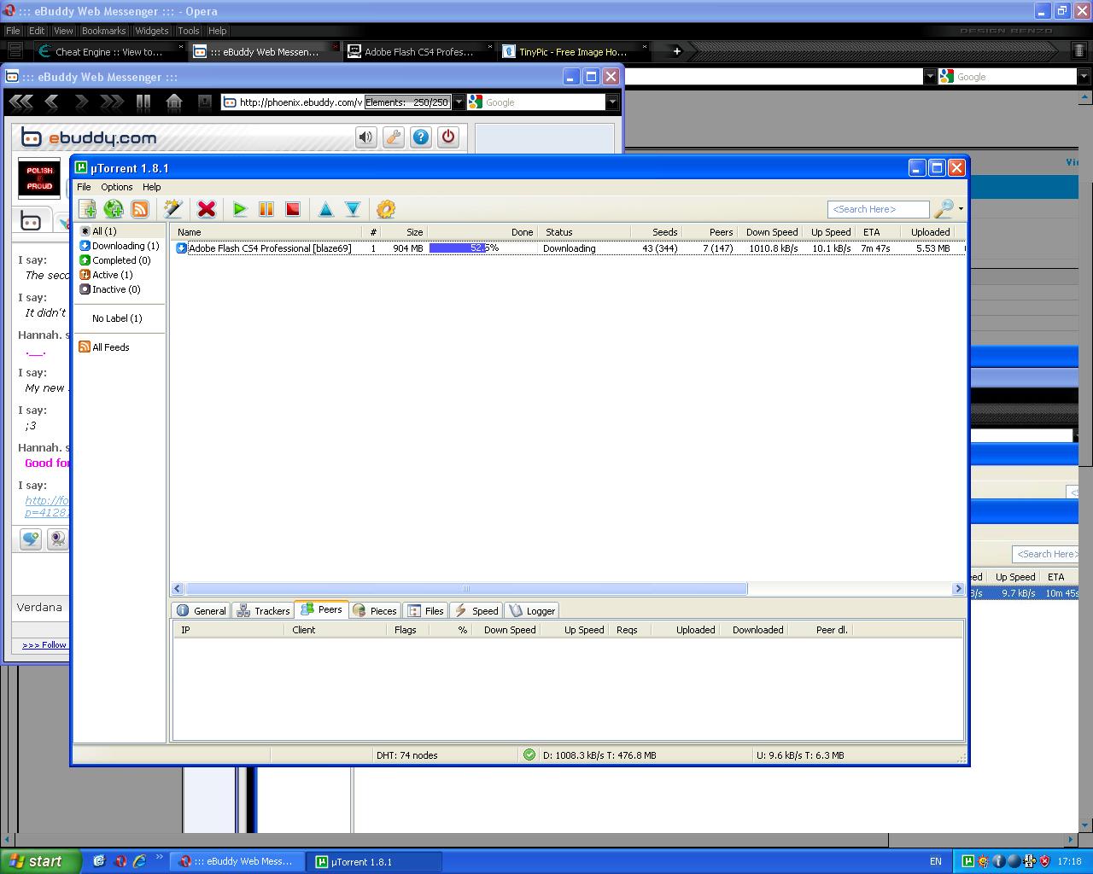The image size is (1093, 874).
Task: Click Back arrow in eBuddy window toolbar
Action: tap(52, 102)
